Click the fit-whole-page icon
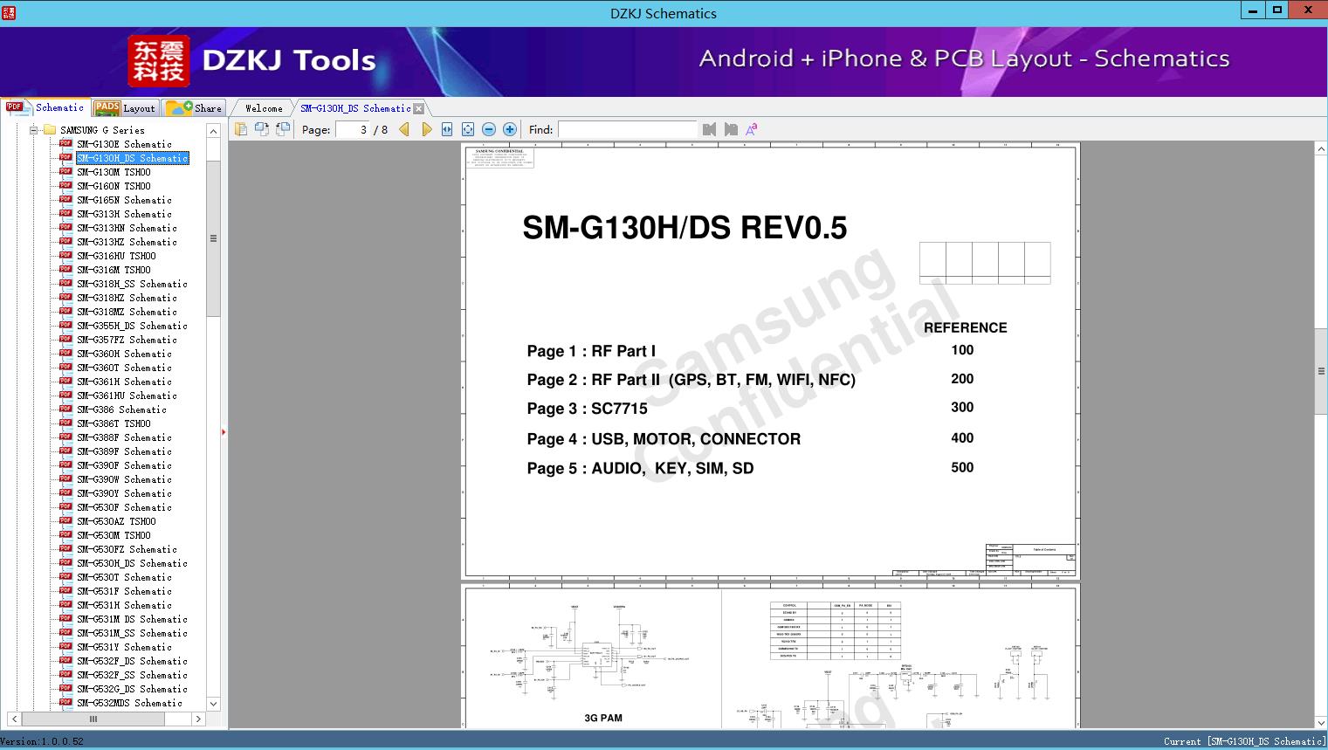Image resolution: width=1328 pixels, height=750 pixels. point(467,128)
